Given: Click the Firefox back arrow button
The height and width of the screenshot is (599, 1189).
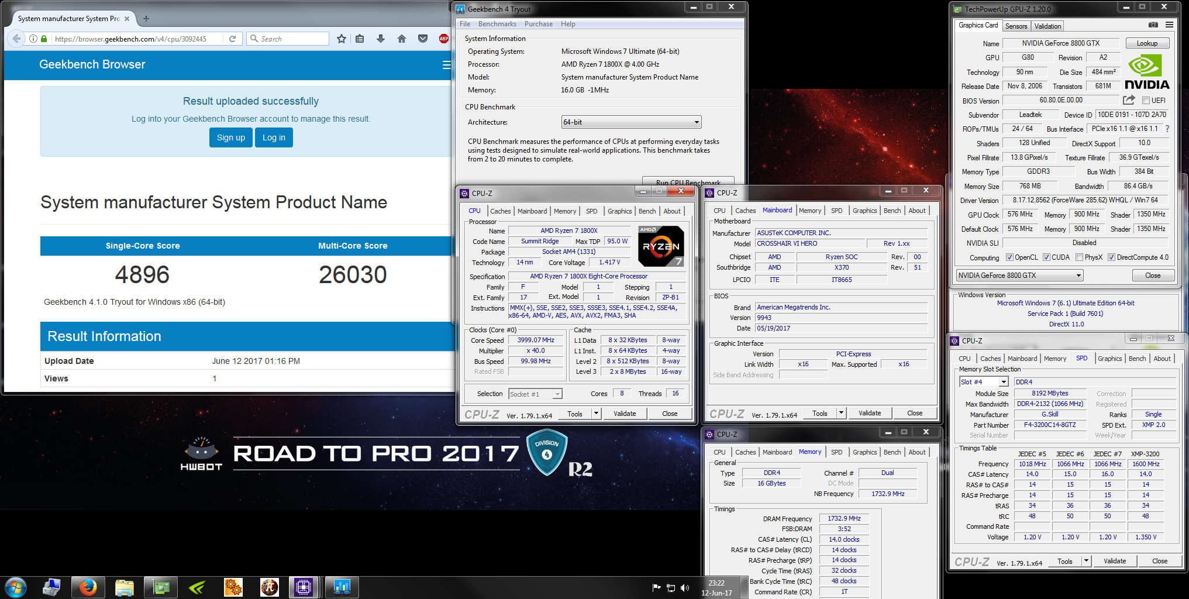Looking at the screenshot, I should 16,39.
